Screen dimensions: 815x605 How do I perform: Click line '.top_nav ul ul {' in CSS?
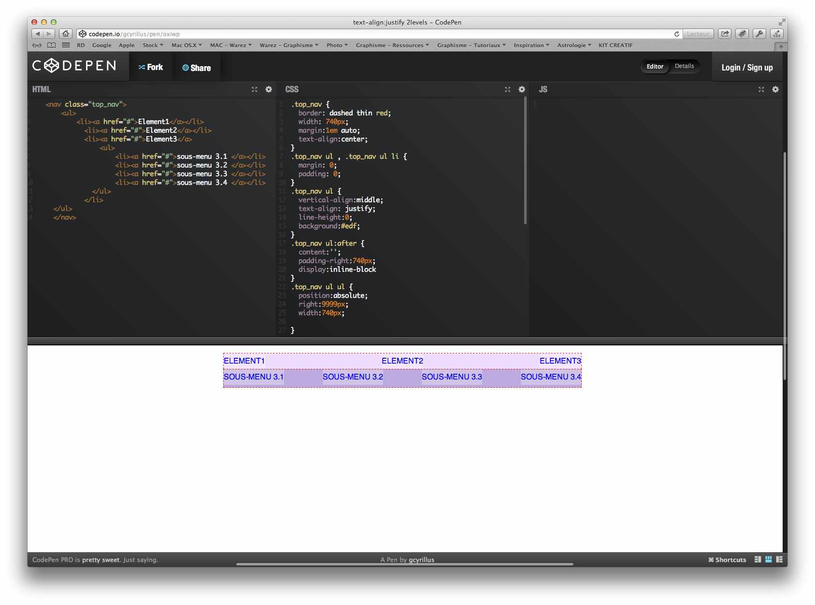pyautogui.click(x=322, y=287)
